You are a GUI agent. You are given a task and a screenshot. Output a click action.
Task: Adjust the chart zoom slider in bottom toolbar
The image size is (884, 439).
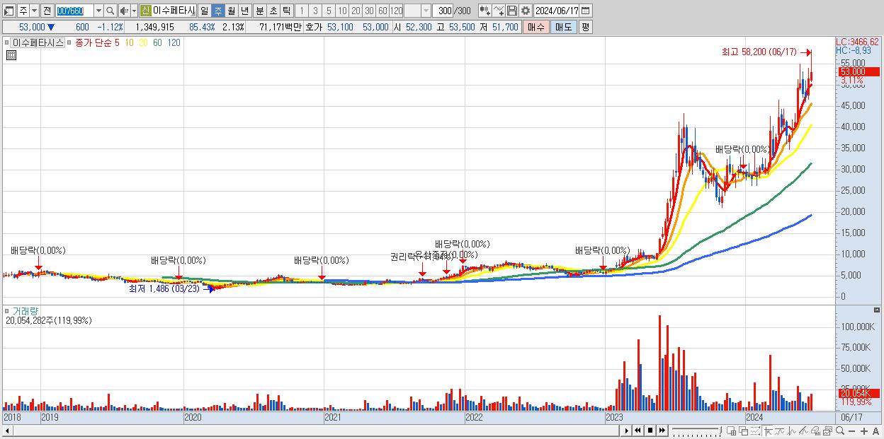point(698,431)
